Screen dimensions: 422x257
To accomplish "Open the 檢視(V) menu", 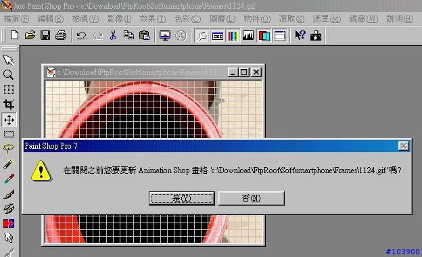I will (x=86, y=19).
